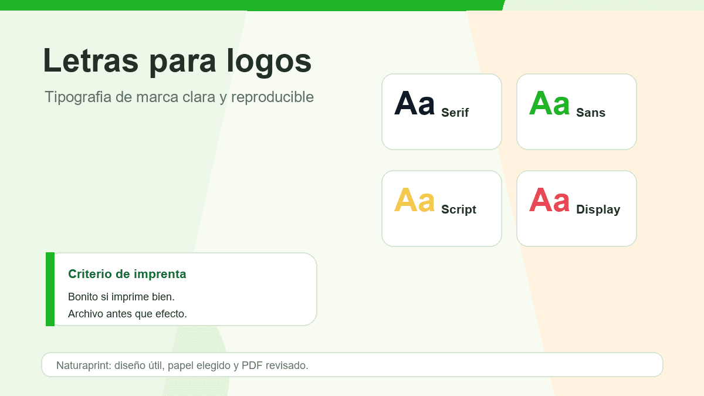Click the green accent bar on the Criterio card
704x396 pixels.
[x=50, y=289]
